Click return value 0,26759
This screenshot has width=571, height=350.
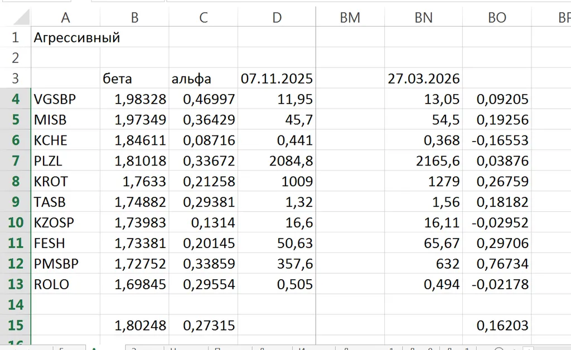497,181
